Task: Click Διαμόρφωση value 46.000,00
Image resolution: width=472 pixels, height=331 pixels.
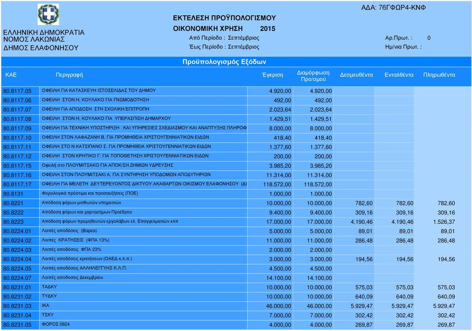Action: pos(320,306)
